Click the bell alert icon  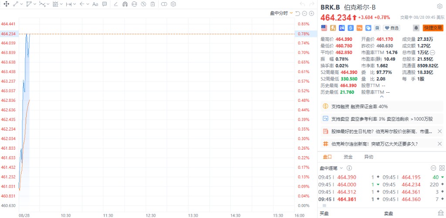[416, 28]
